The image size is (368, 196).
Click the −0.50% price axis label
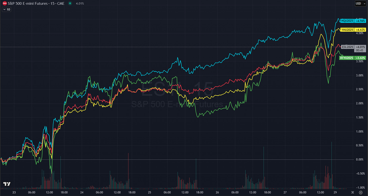pyautogui.click(x=360, y=173)
